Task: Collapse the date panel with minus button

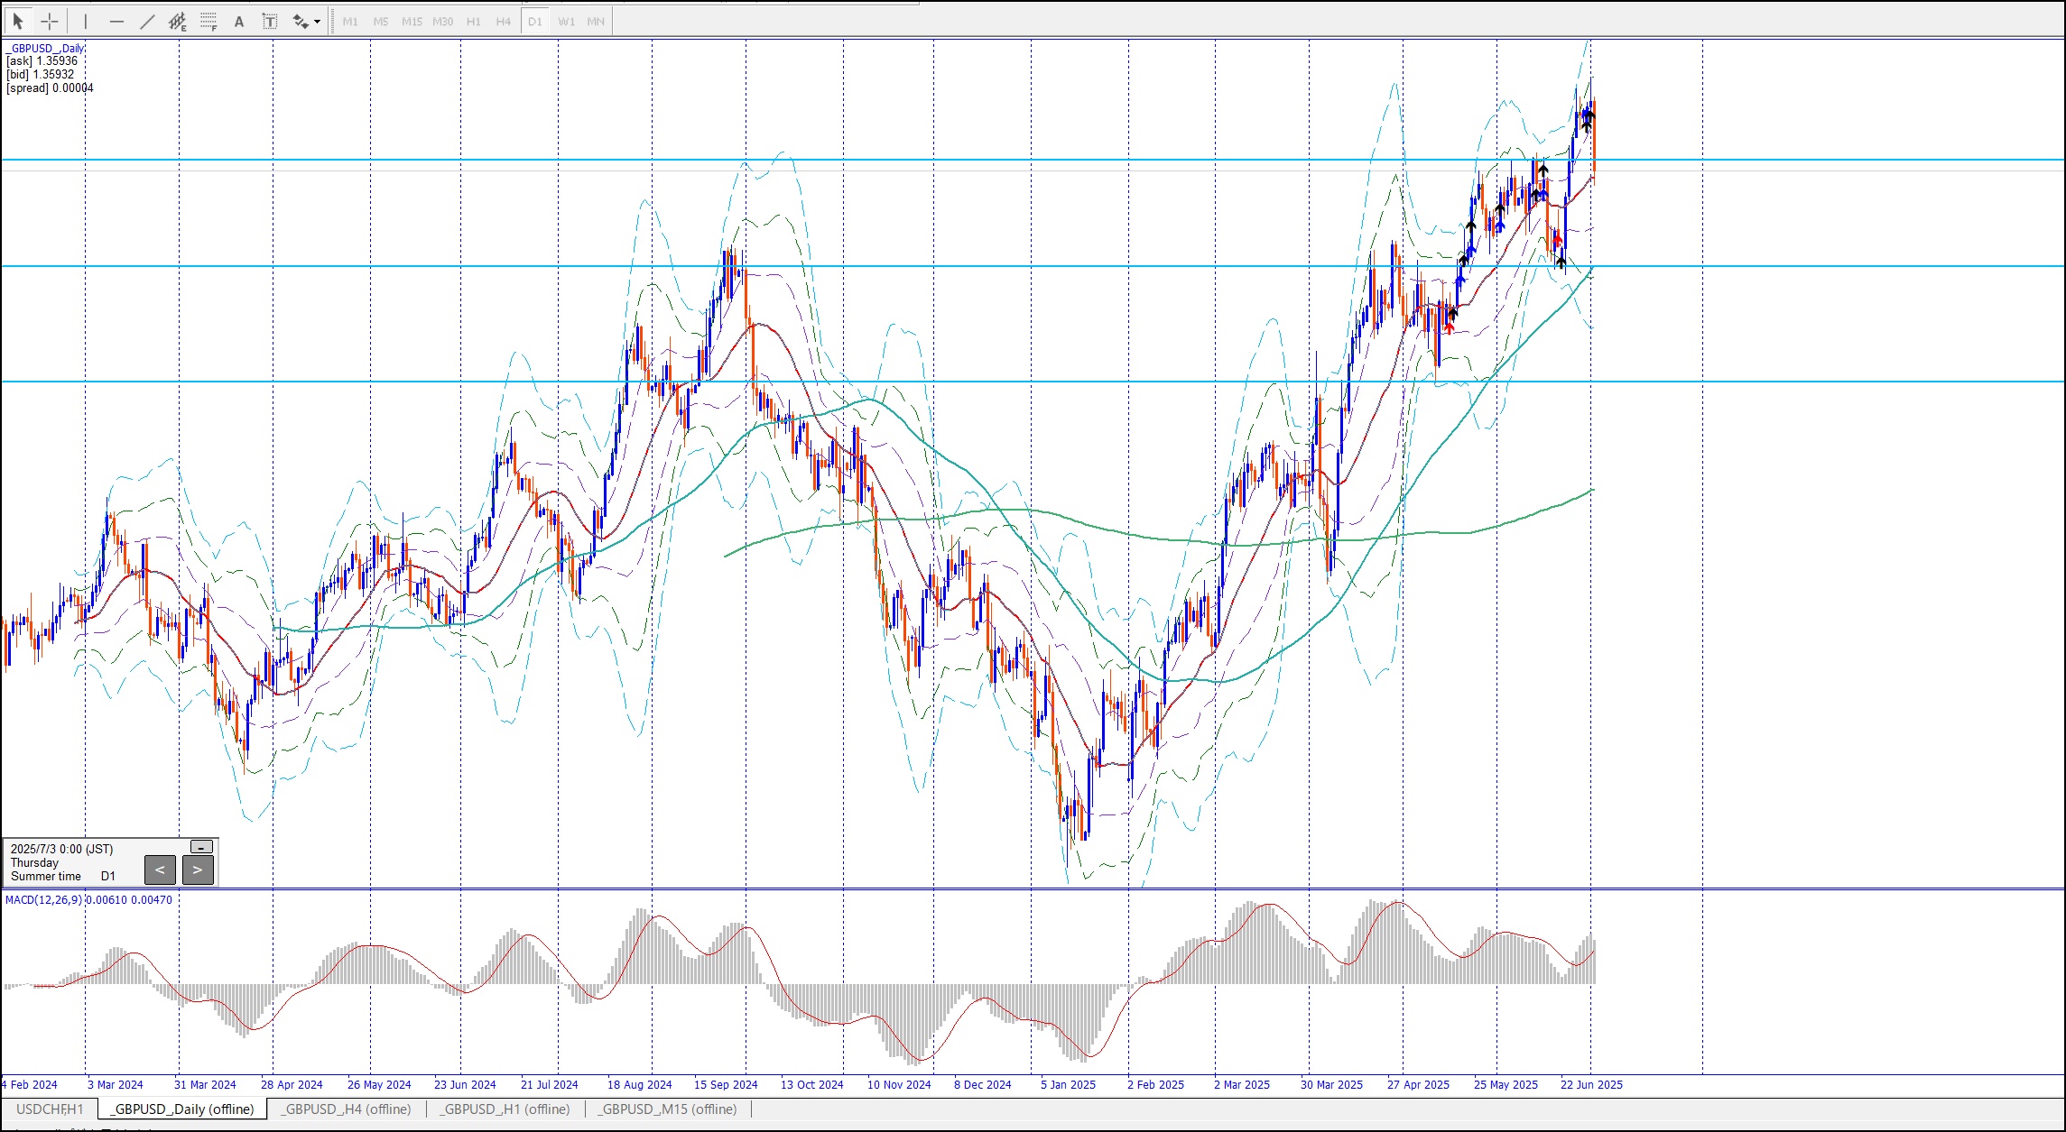Action: pyautogui.click(x=202, y=846)
